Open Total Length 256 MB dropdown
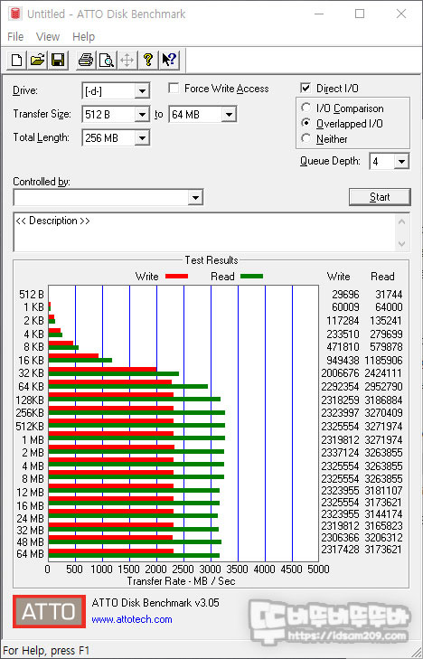 (x=142, y=137)
